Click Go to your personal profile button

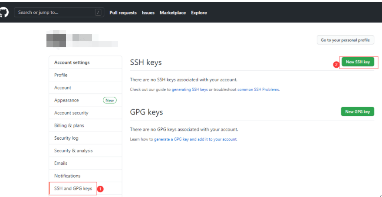346,40
